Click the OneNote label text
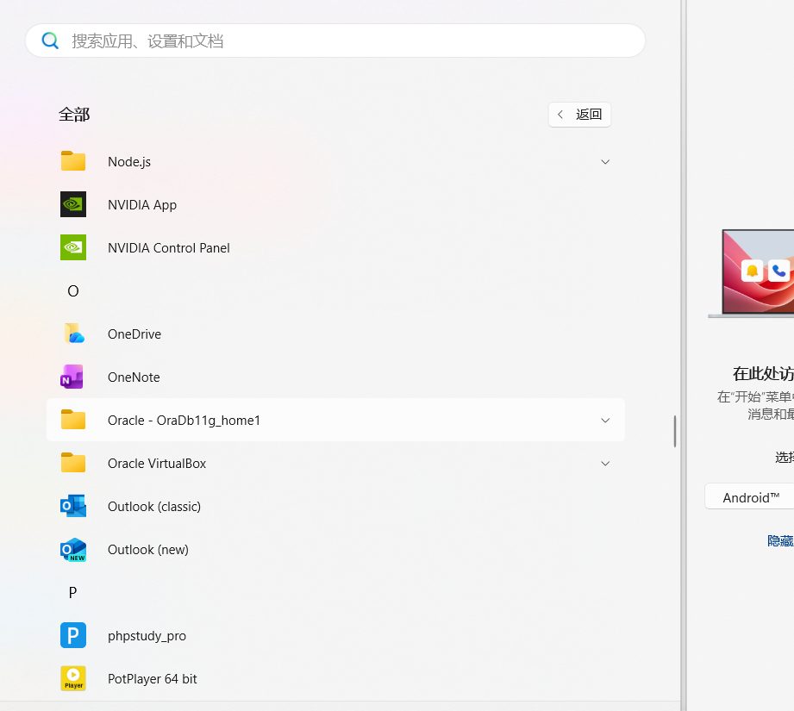 134,377
